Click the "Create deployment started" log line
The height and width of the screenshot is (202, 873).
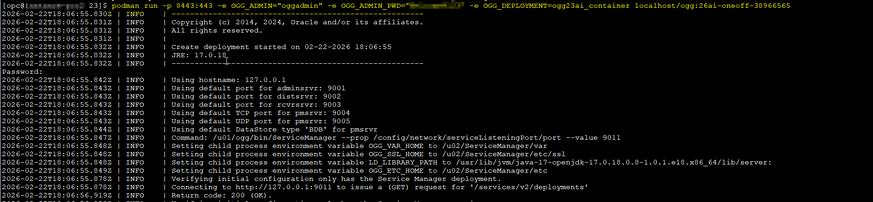281,47
